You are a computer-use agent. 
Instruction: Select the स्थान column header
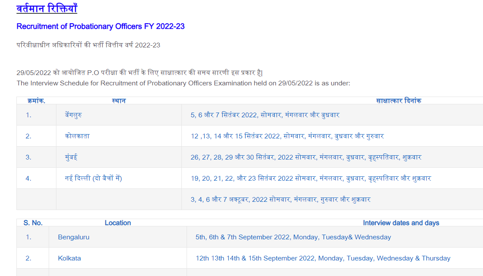point(118,100)
